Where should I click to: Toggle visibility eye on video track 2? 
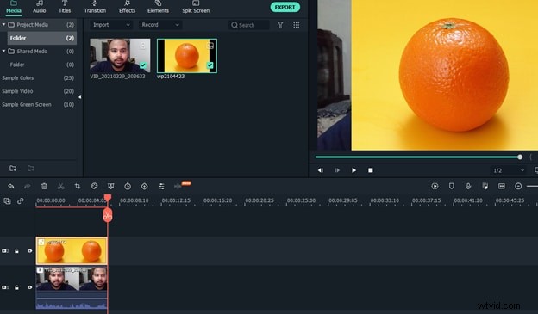click(x=30, y=251)
